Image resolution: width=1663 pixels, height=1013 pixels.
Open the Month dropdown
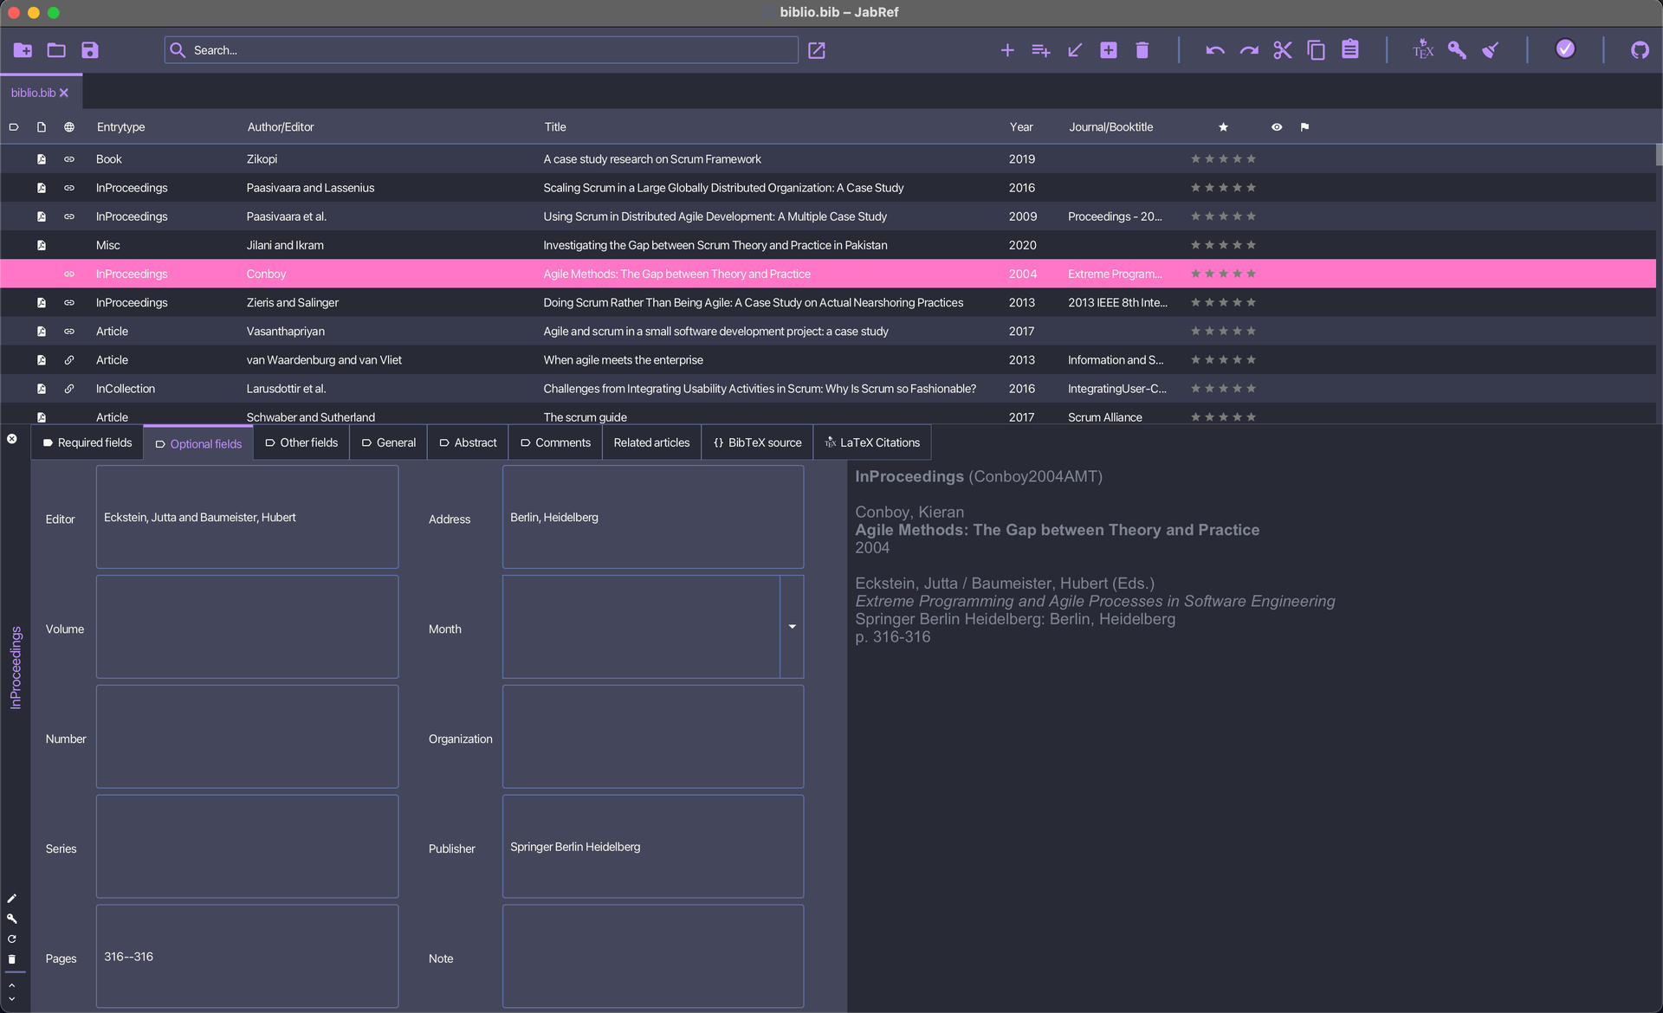click(x=791, y=626)
